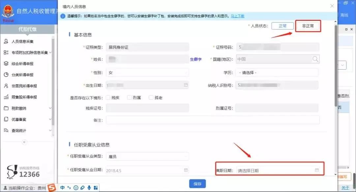The width and height of the screenshot is (356, 192).
Task: Click the 备注 text field
Action: (x=213, y=120)
